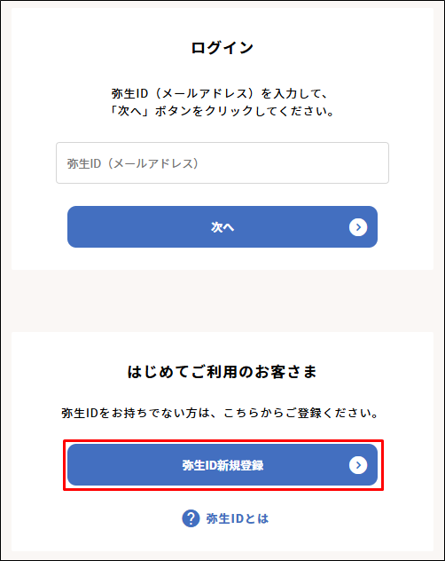Click the circled arrow icon on 弥生ID新規登録 button
The image size is (445, 561).
[x=358, y=465]
